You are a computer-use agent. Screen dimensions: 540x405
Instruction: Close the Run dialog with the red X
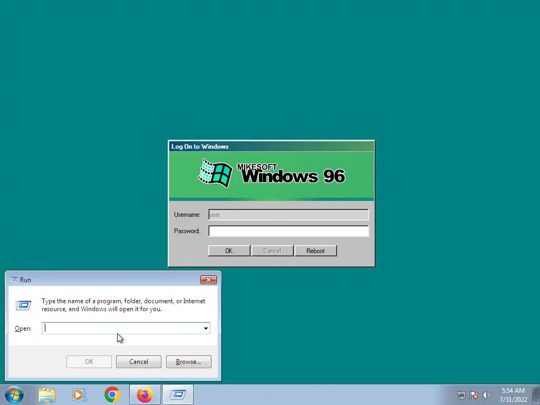pyautogui.click(x=208, y=279)
